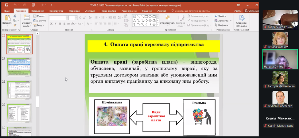Select slide 27 thumbnail in slide panel
299x138 pixels.
[x=19, y=67]
